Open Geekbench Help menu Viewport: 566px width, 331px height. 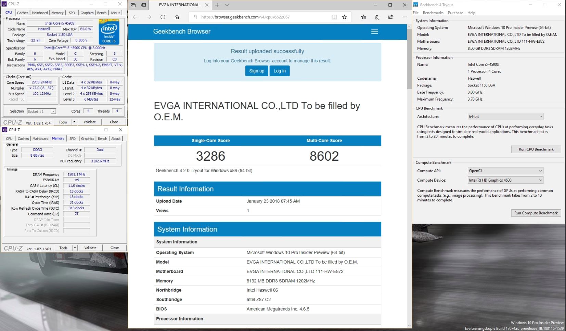pos(472,13)
